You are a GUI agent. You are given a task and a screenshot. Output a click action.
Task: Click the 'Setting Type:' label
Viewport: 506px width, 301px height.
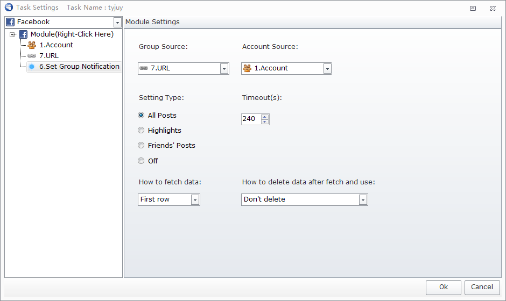pos(161,98)
